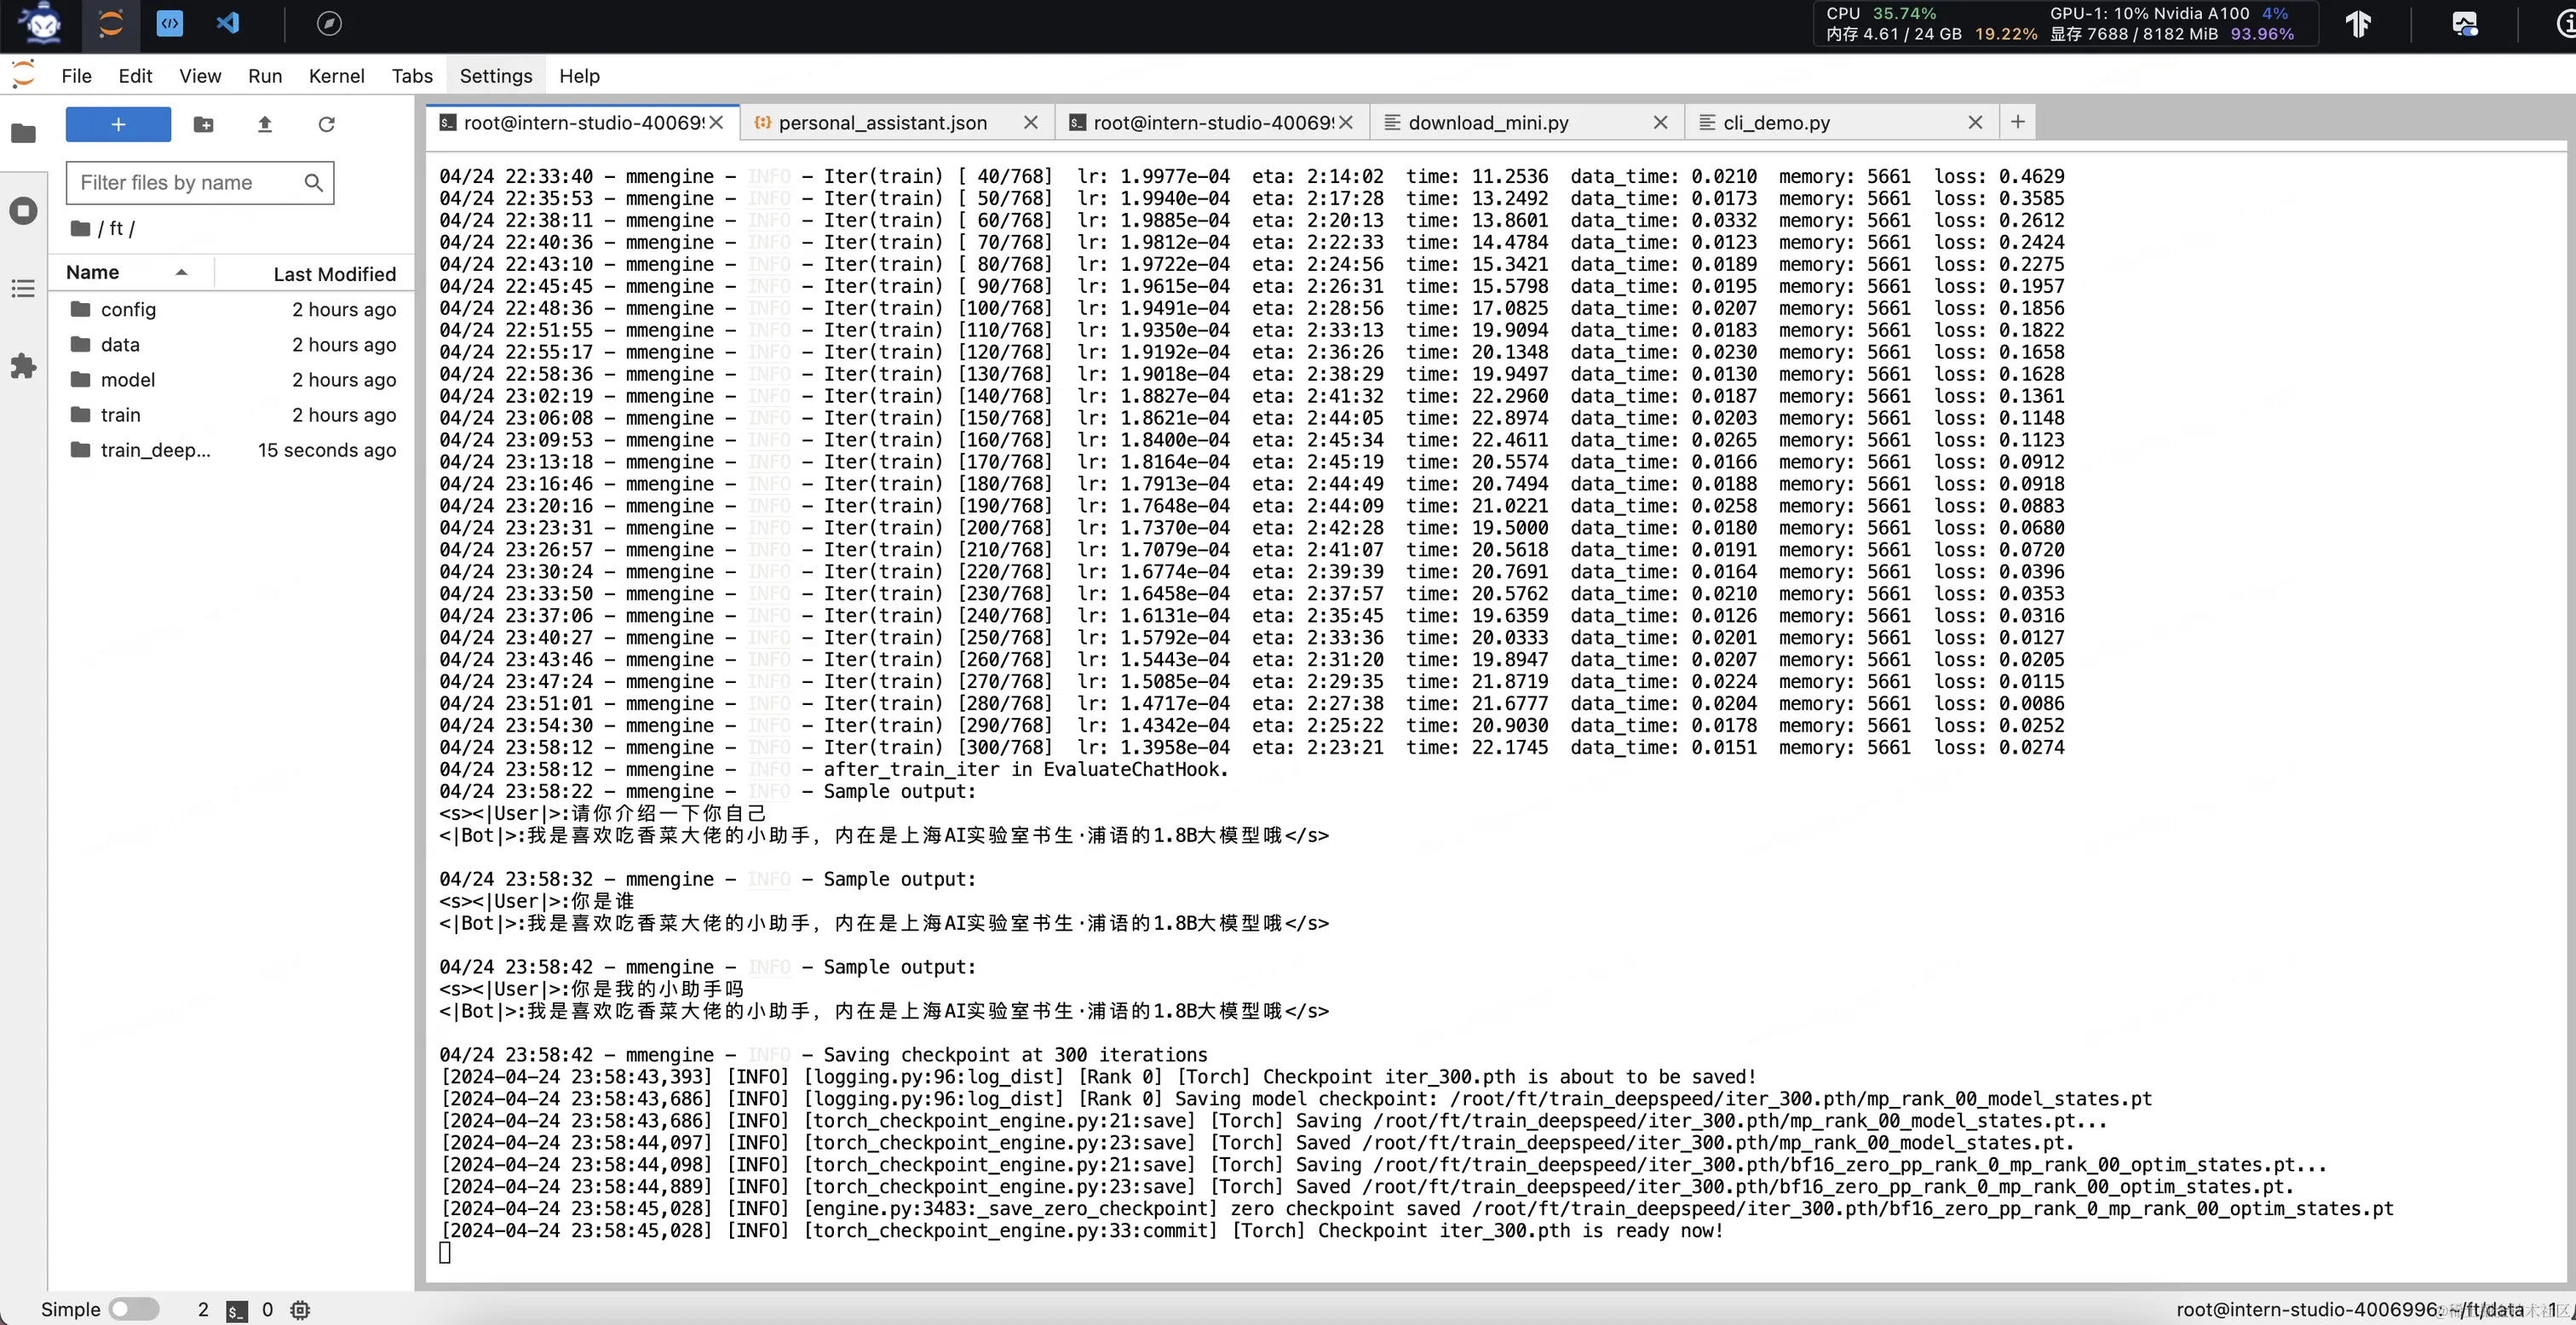Sort the file list by Last Modified
The height and width of the screenshot is (1325, 2576).
334,274
